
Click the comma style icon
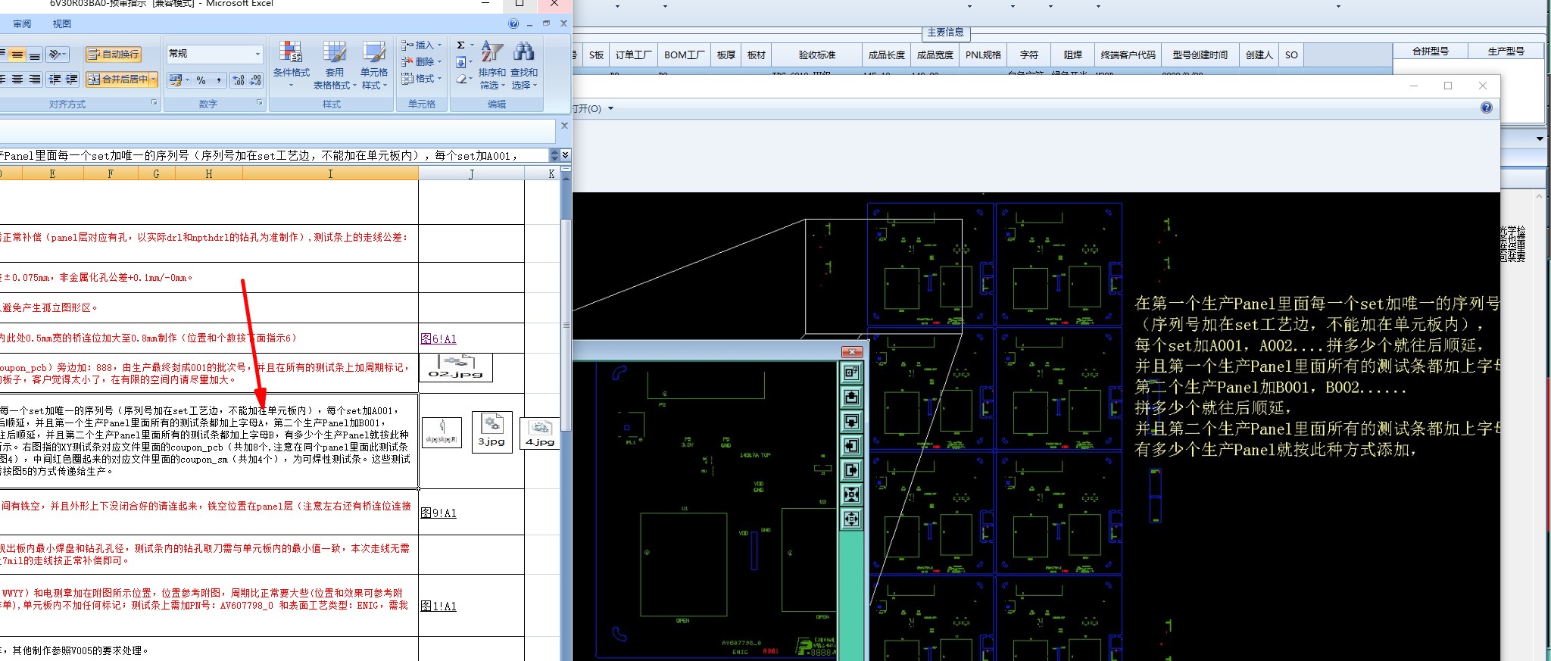click(219, 80)
